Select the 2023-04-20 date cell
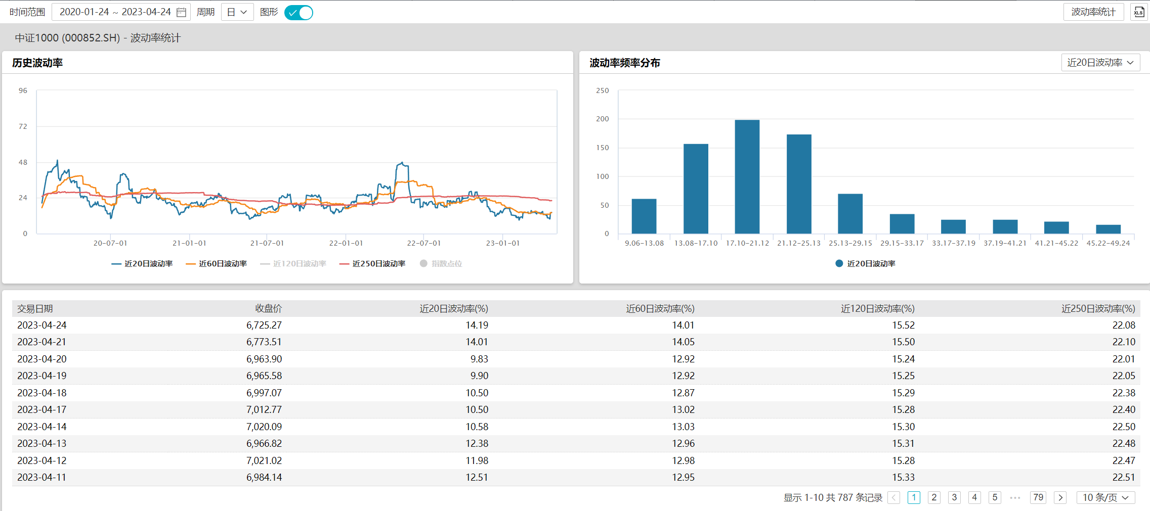 tap(42, 359)
